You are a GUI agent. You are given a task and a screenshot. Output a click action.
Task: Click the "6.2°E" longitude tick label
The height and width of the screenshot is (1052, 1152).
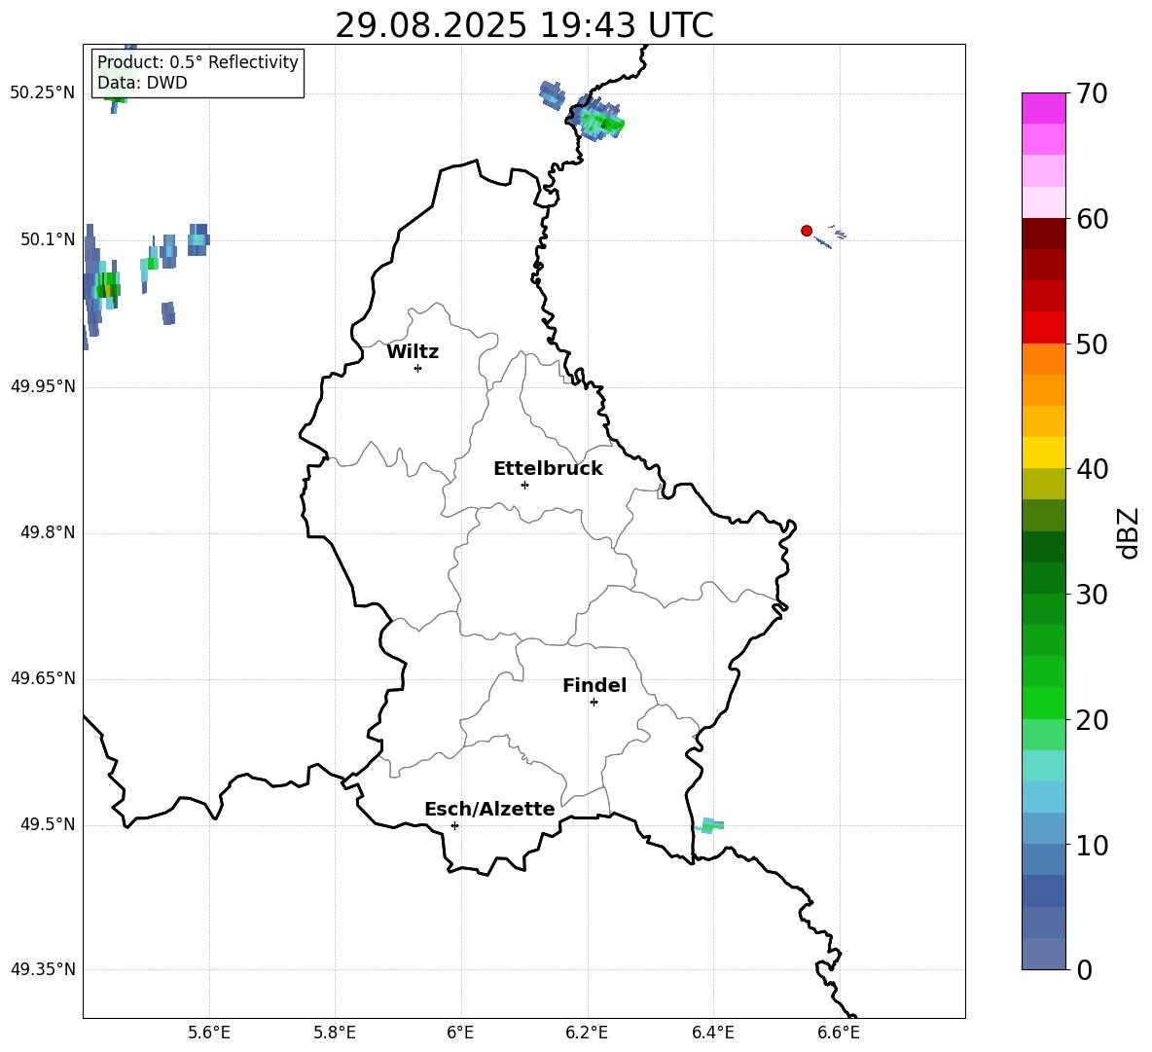pyautogui.click(x=587, y=1033)
